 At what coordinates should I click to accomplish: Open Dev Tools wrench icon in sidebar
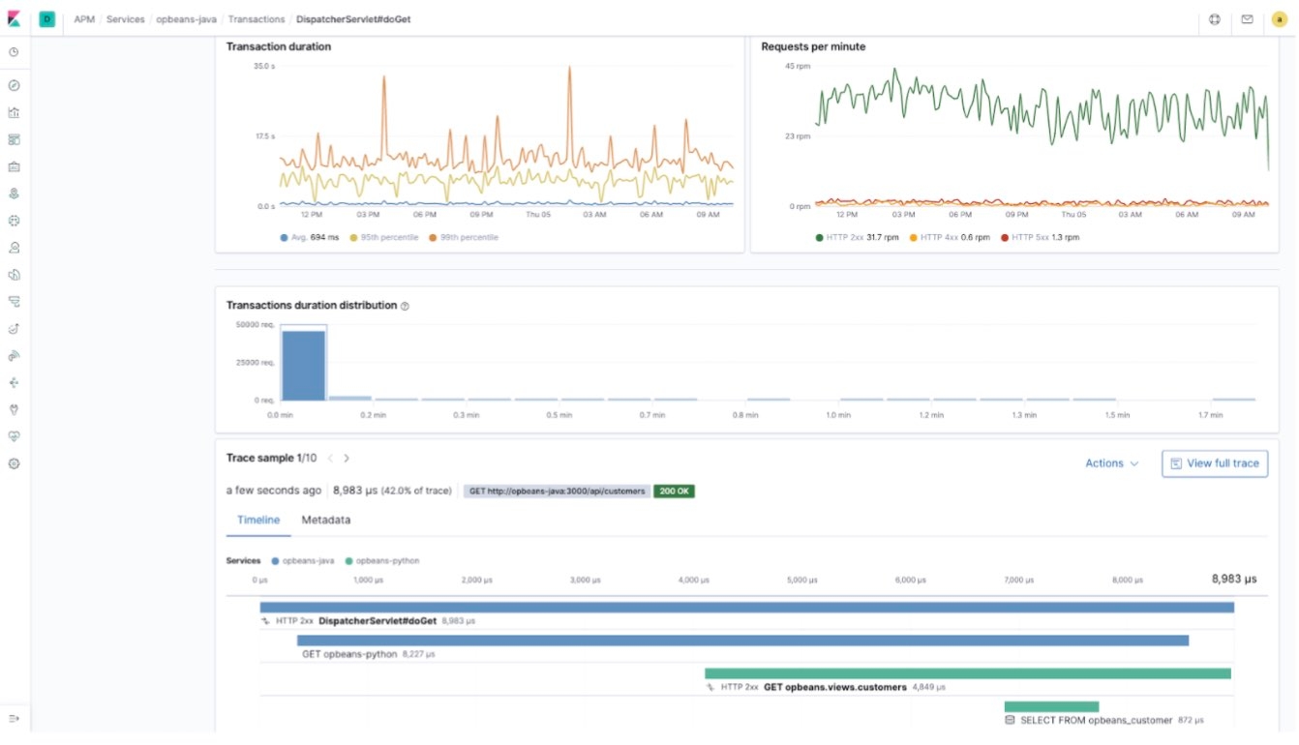[15, 410]
